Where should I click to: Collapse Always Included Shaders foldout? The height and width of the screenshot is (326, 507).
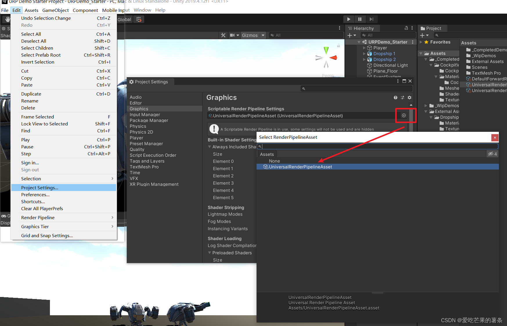[x=210, y=147]
